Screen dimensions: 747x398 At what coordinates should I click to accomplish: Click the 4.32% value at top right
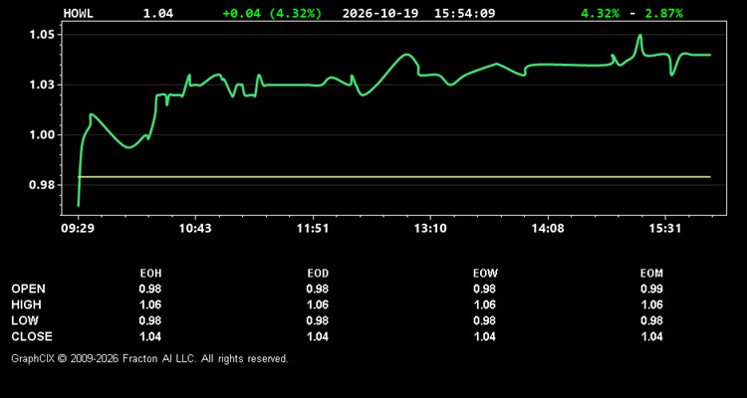pos(600,13)
